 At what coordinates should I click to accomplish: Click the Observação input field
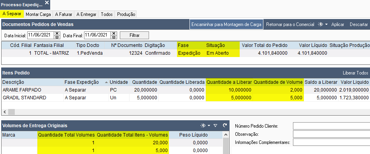pos(331,134)
